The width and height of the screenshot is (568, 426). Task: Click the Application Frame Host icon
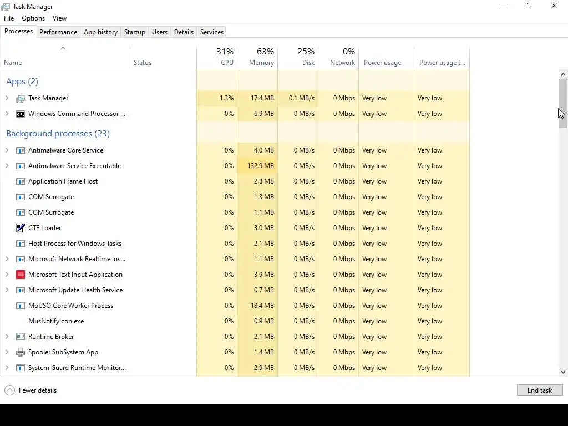(21, 181)
